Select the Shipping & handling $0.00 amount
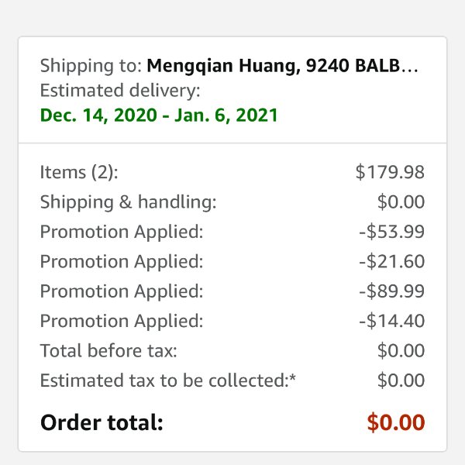This screenshot has width=465, height=465. coord(401,202)
